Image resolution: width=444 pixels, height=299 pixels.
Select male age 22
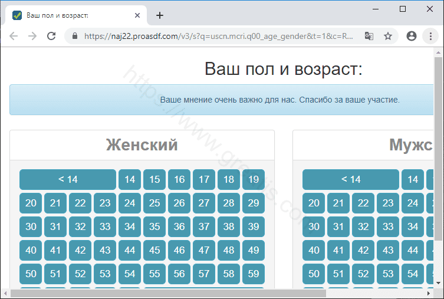(x=363, y=203)
